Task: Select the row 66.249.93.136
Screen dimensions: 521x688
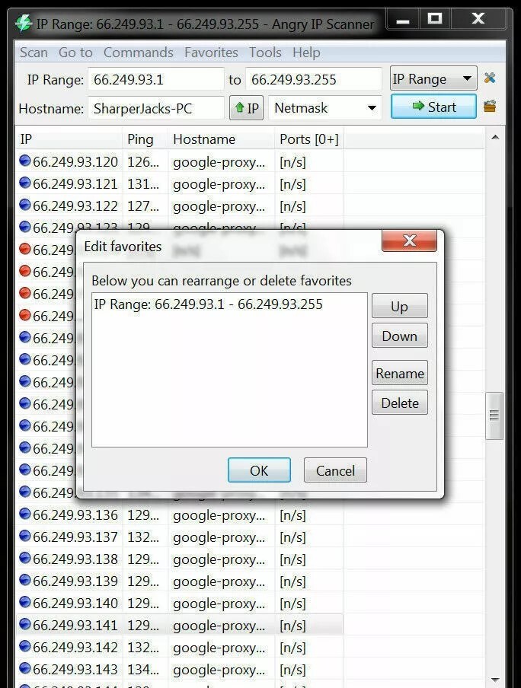Action: pyautogui.click(x=180, y=514)
